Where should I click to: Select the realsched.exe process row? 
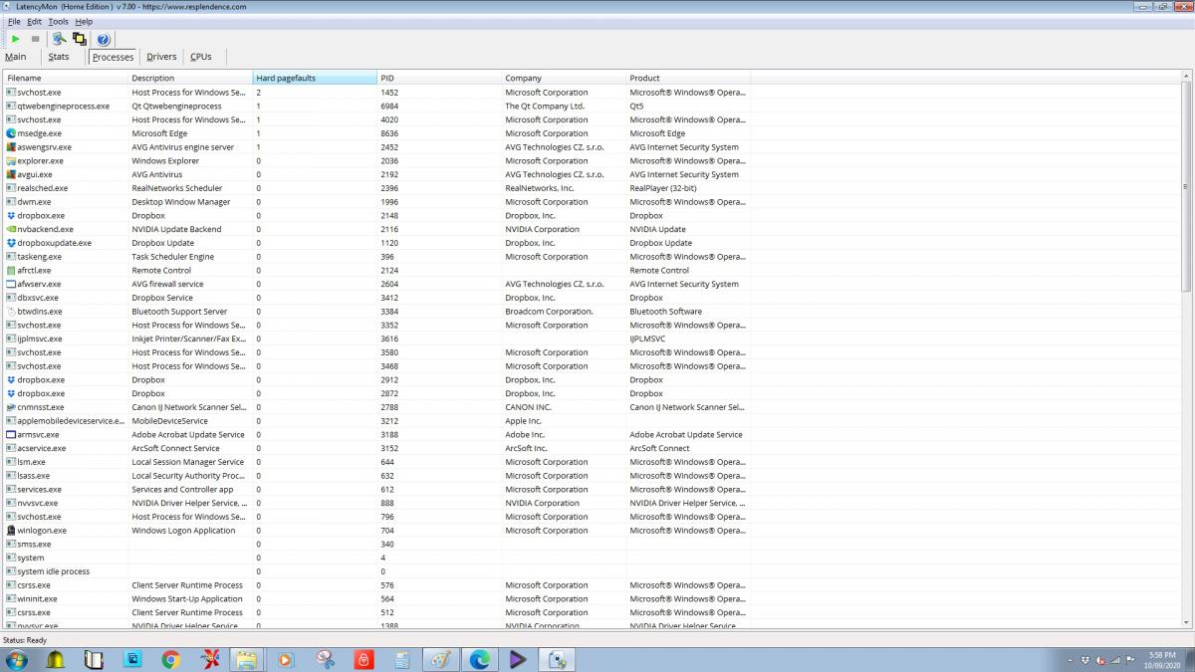pos(377,188)
